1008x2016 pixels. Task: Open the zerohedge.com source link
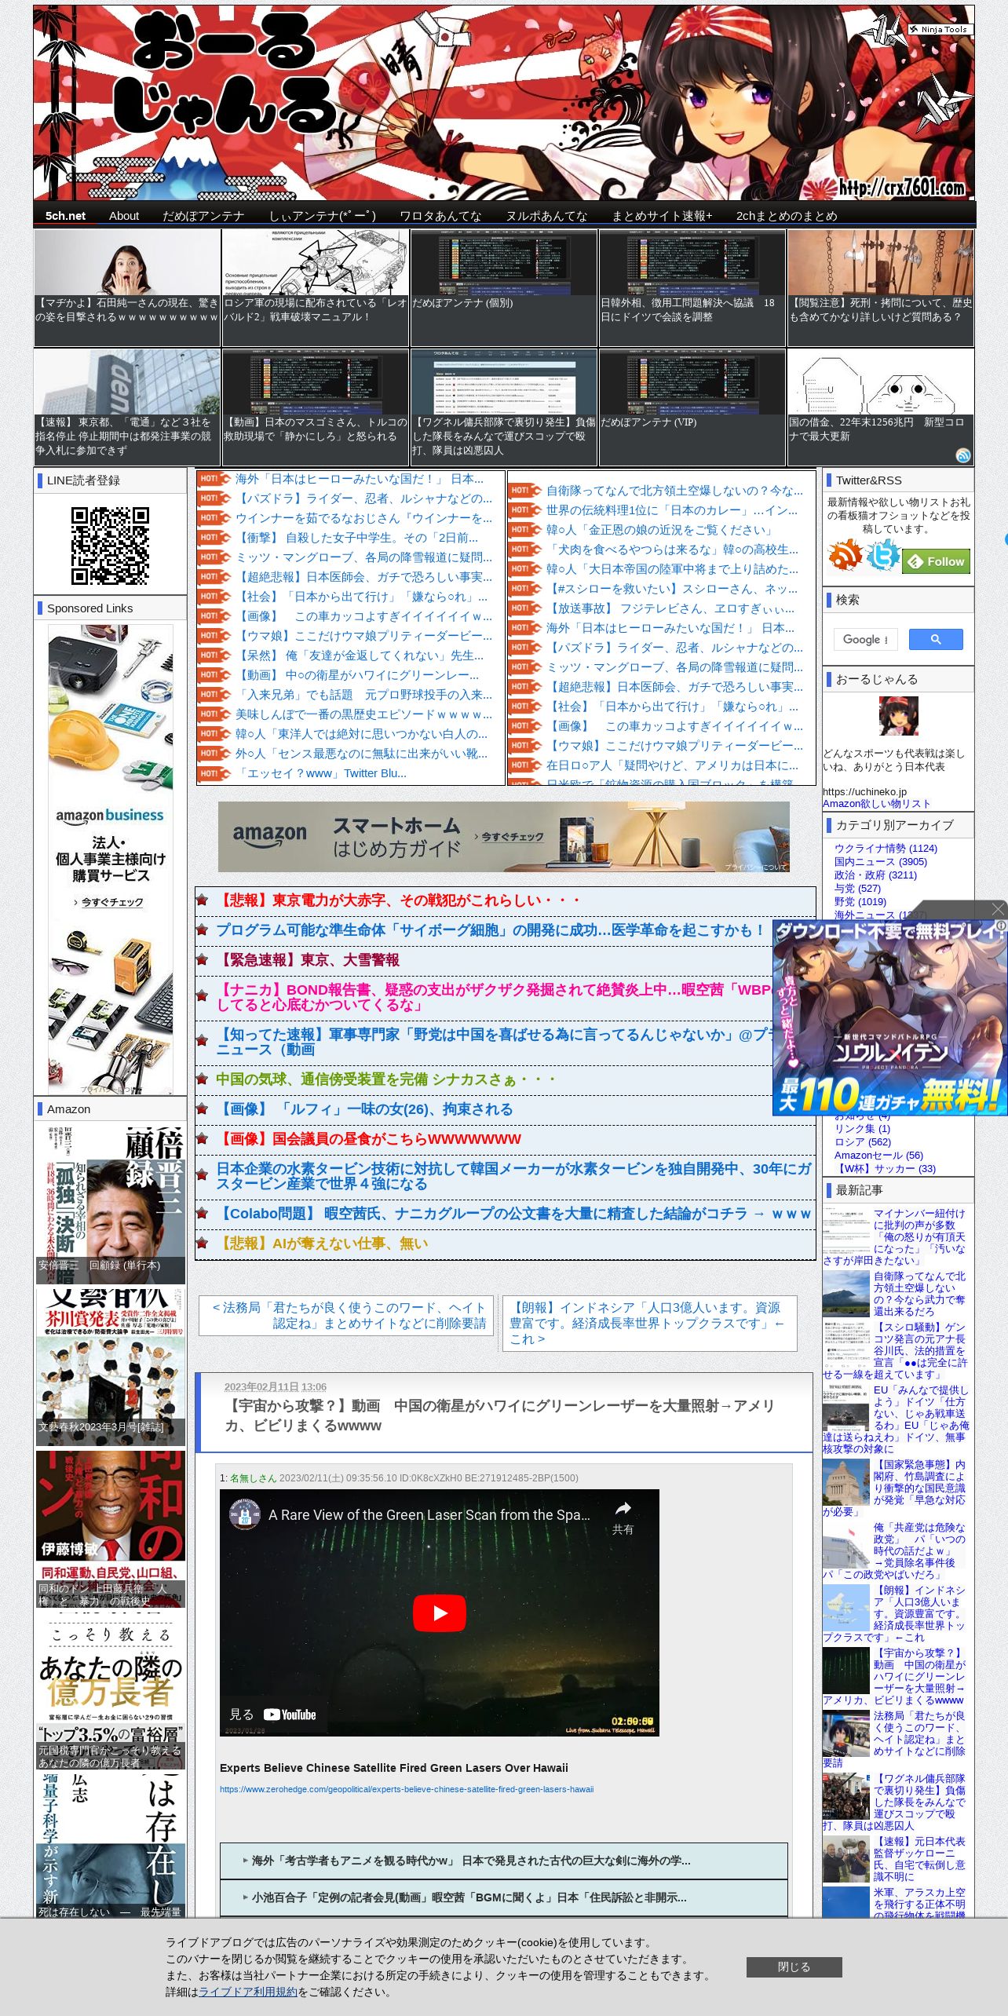coord(407,1789)
